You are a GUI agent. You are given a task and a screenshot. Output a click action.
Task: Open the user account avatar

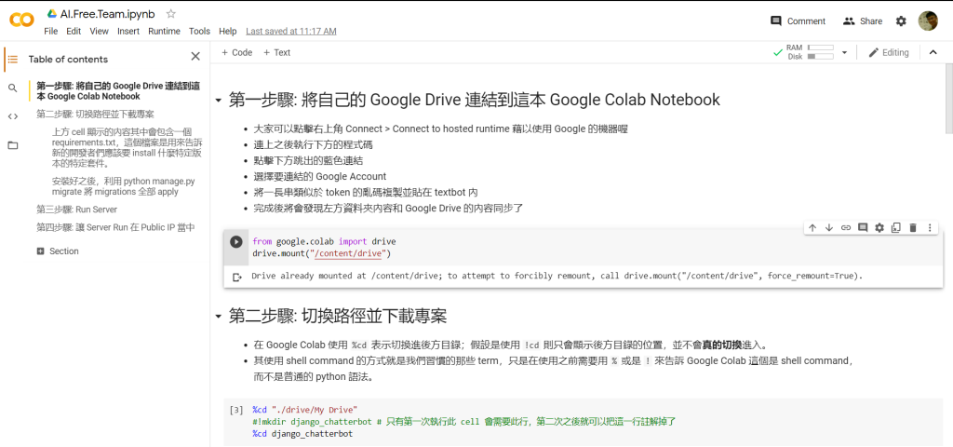click(x=928, y=20)
